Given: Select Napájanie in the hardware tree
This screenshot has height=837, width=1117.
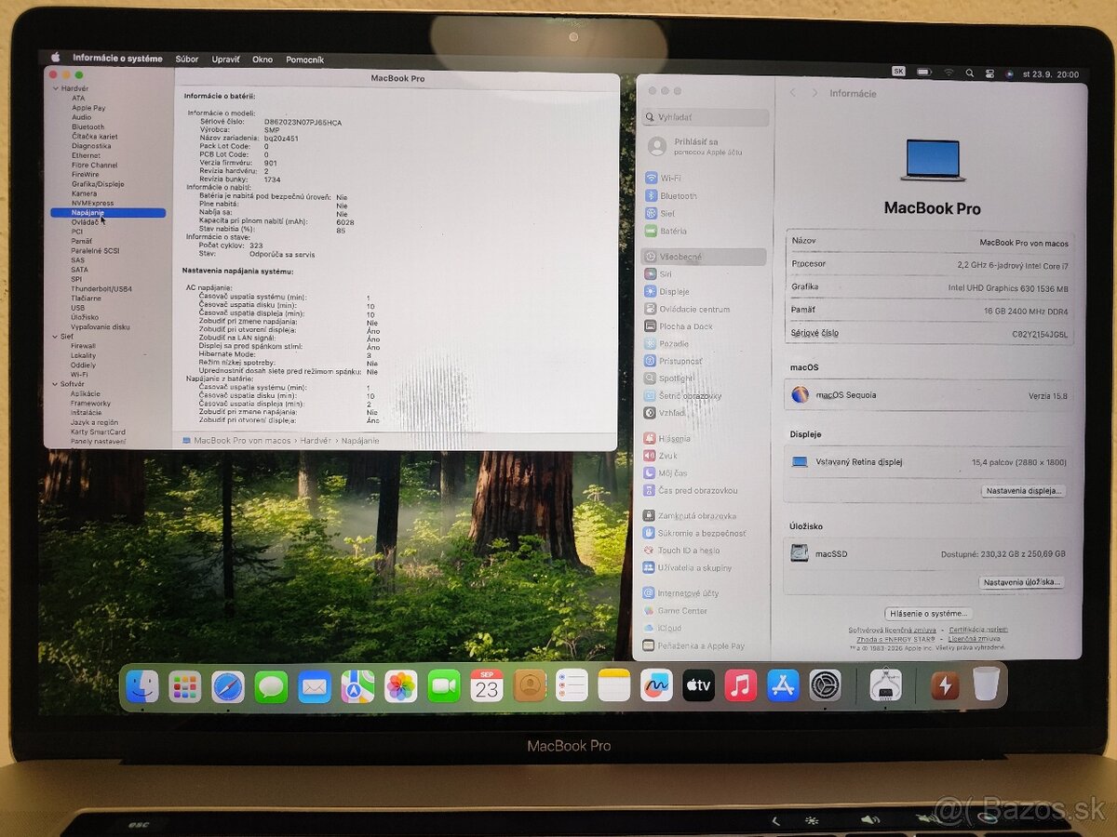Looking at the screenshot, I should pyautogui.click(x=108, y=213).
